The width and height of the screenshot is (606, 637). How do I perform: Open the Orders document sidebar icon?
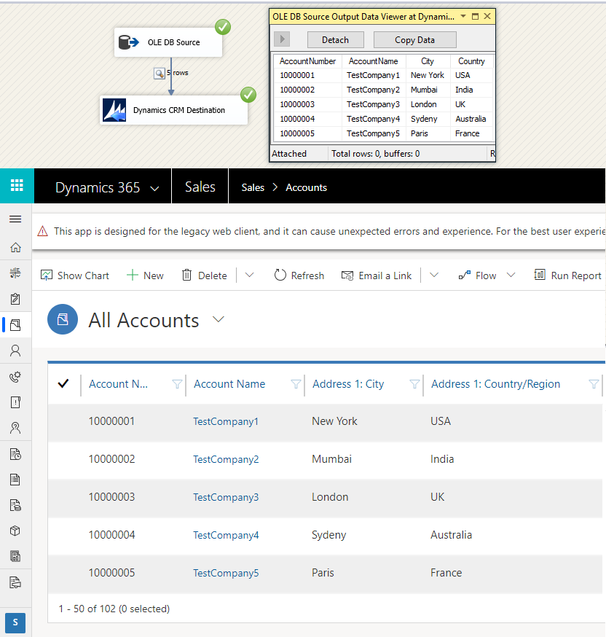(x=15, y=480)
